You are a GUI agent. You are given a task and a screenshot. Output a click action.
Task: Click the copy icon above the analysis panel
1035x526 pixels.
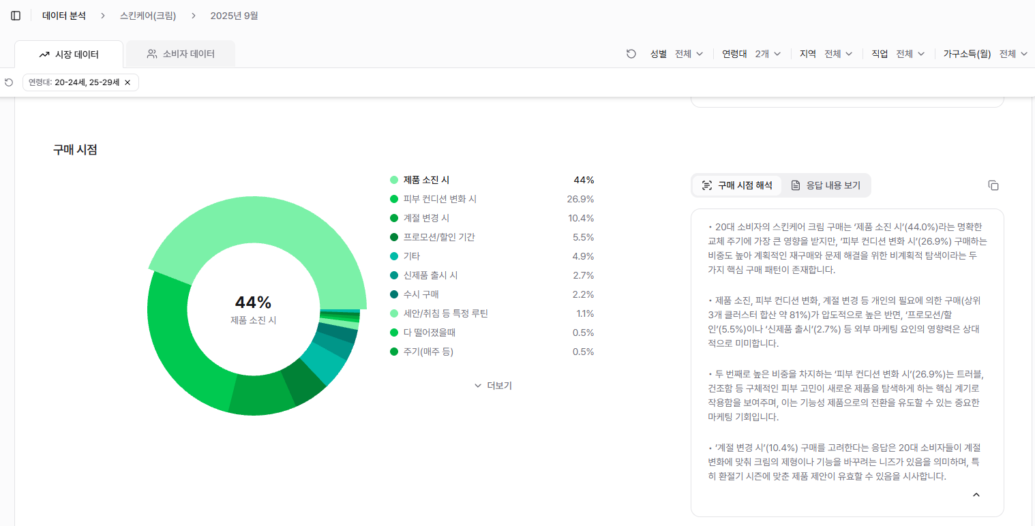993,185
